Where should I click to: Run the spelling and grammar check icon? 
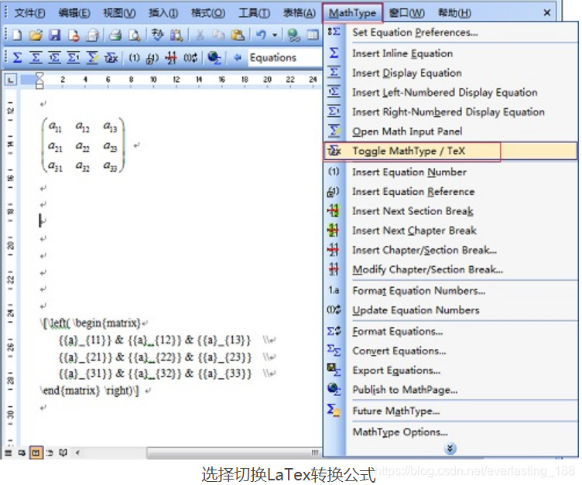[x=157, y=36]
